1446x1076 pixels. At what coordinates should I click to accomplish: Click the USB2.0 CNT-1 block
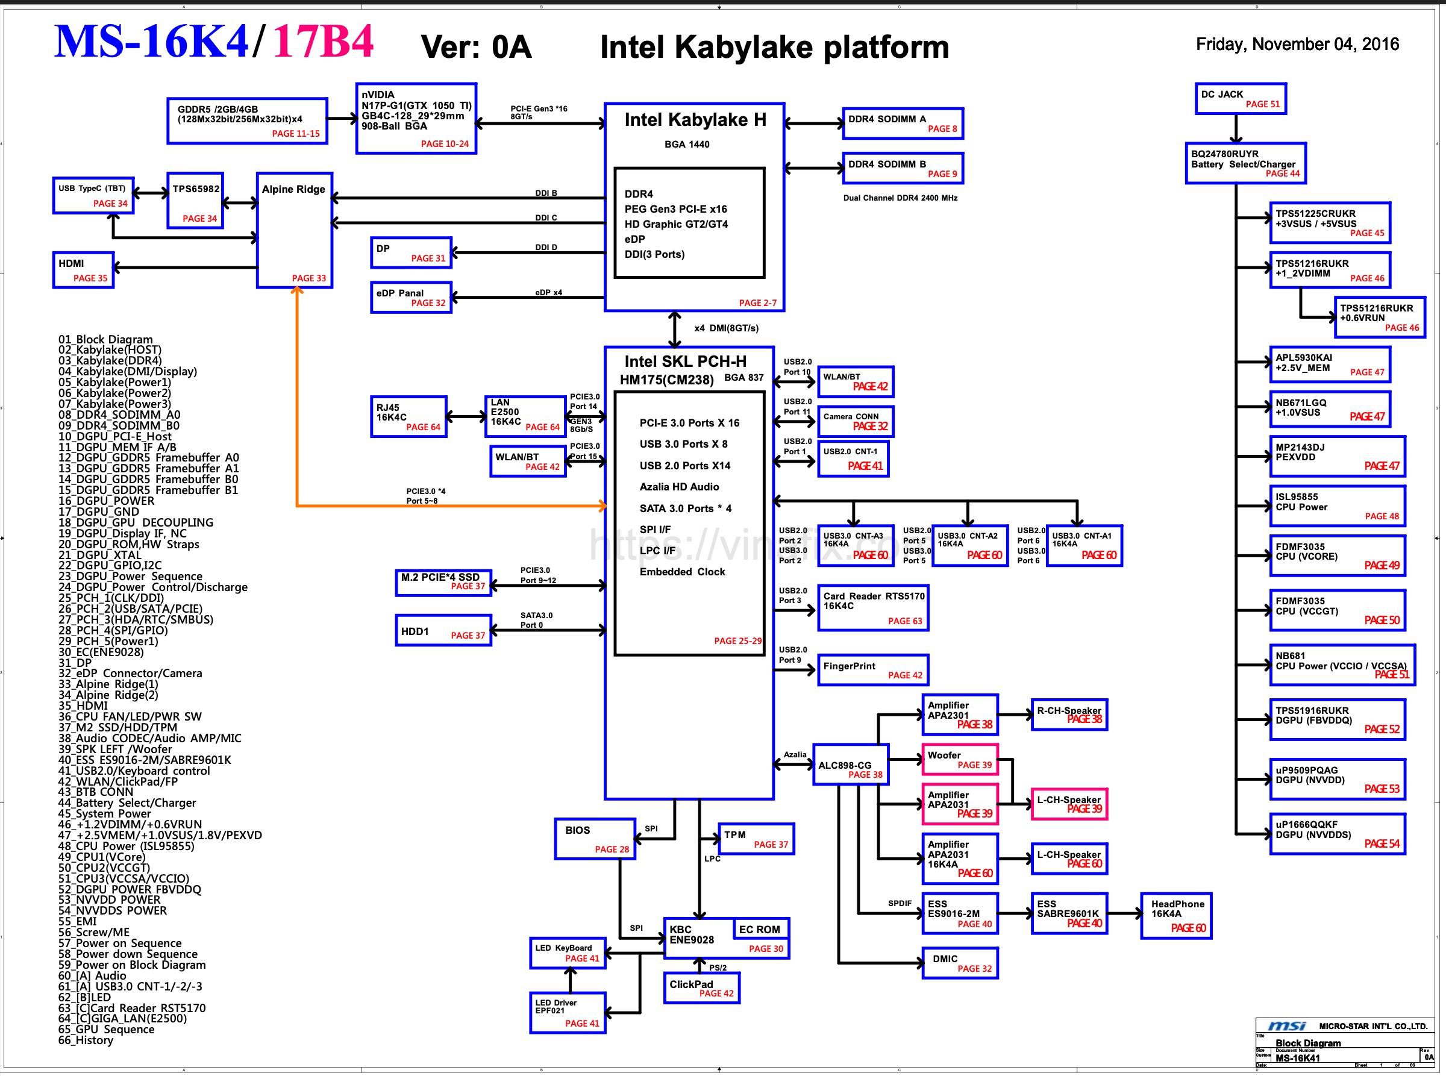[853, 459]
